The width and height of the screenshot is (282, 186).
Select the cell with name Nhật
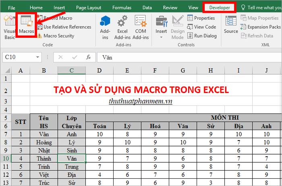point(44,151)
